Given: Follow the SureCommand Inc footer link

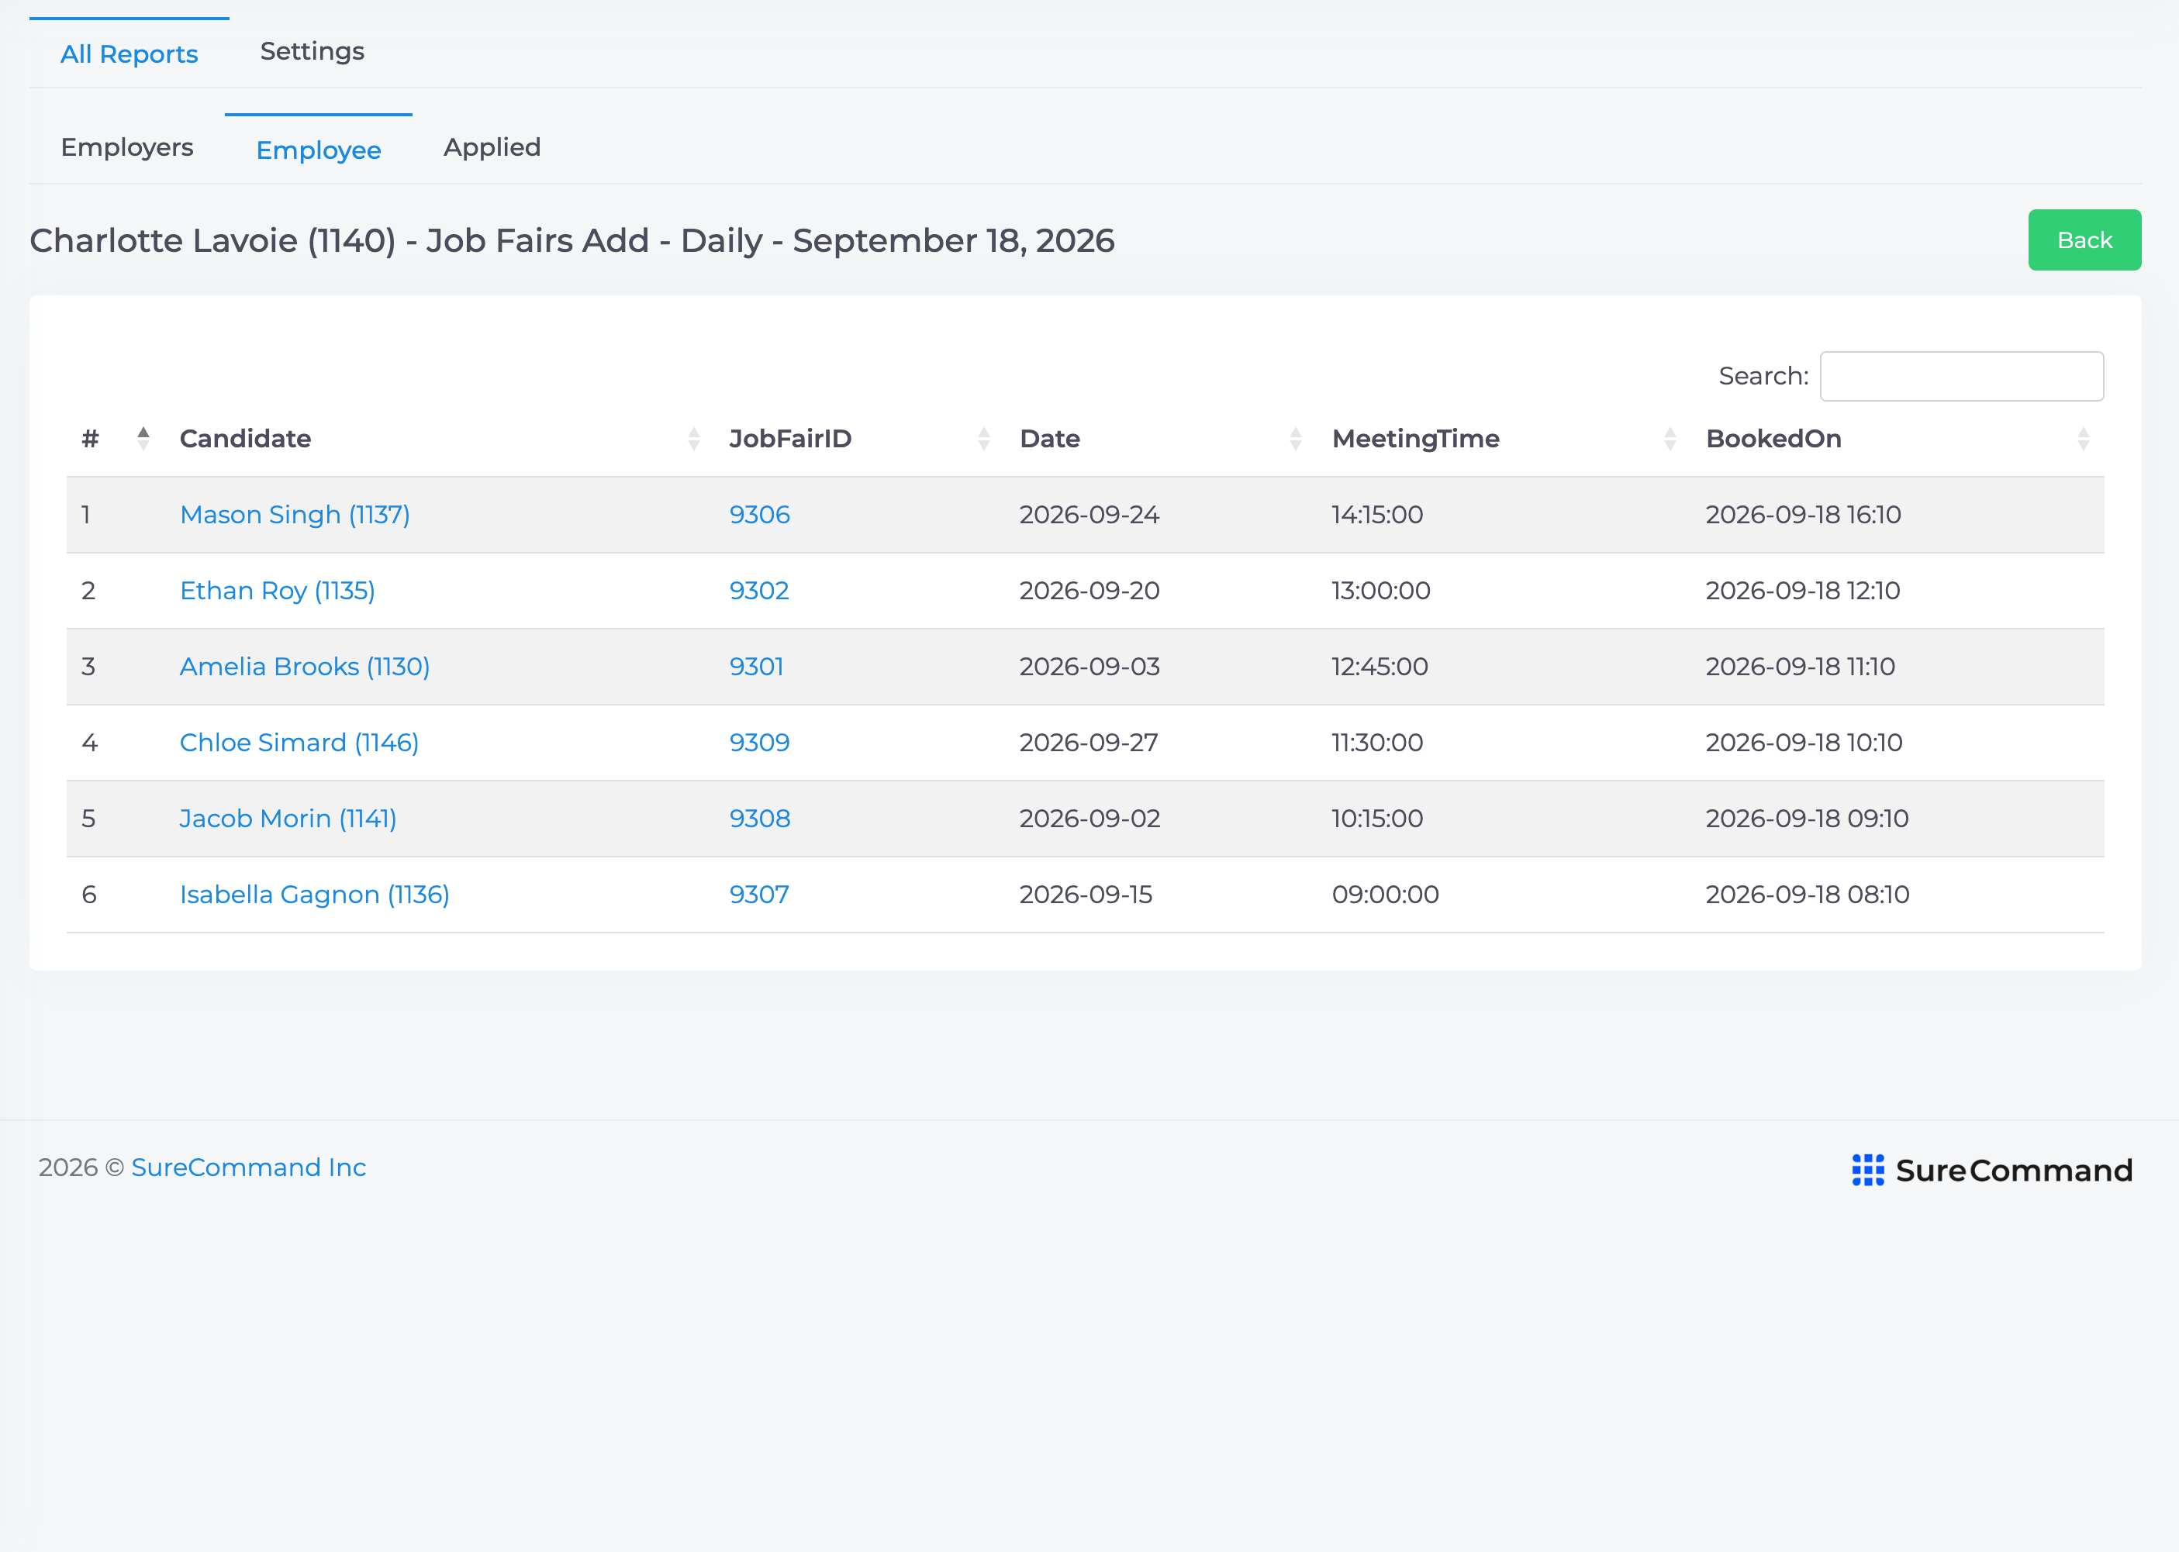Looking at the screenshot, I should coord(248,1167).
